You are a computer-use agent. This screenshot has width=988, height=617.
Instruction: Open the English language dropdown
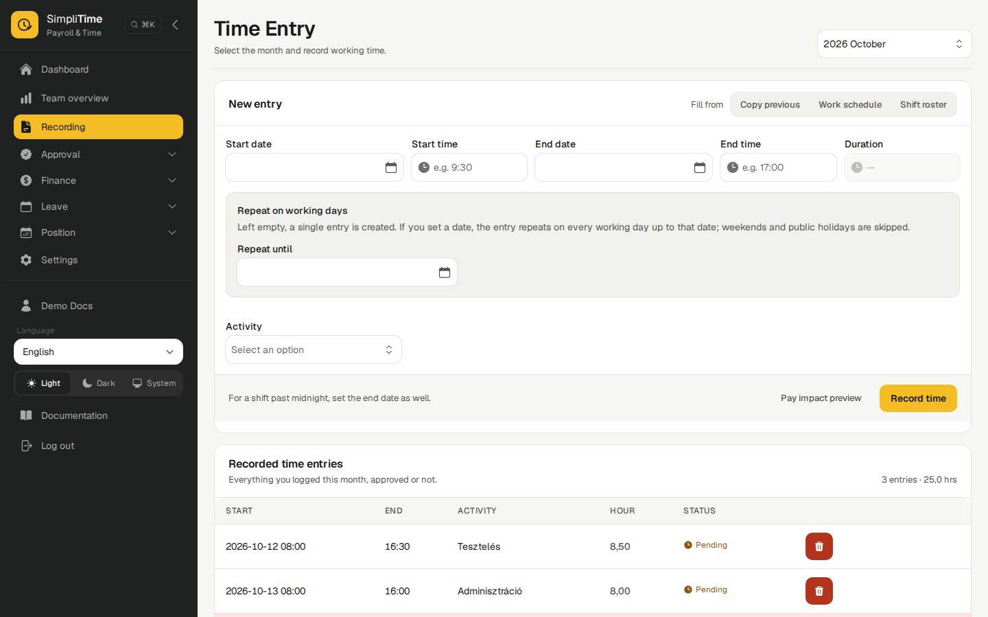point(98,352)
